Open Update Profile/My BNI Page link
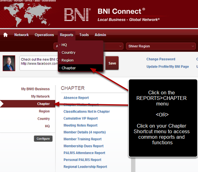This screenshot has width=198, height=172. coord(167,67)
